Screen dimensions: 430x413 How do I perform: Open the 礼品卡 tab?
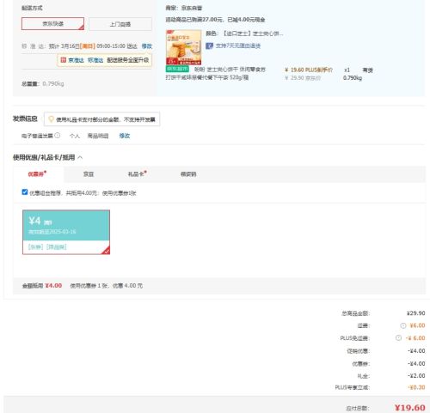coord(137,174)
